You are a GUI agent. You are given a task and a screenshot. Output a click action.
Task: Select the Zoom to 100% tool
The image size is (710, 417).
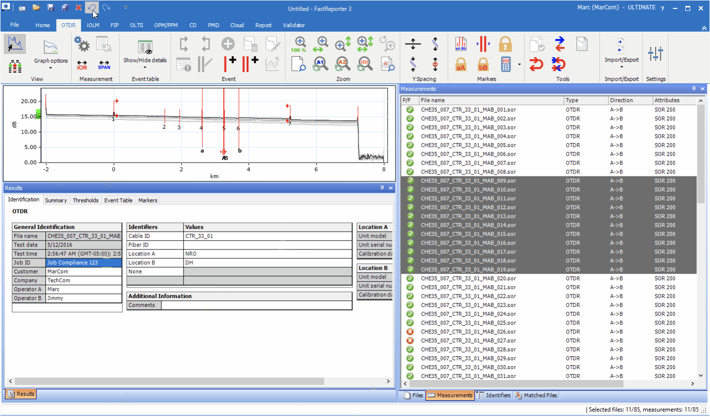(x=299, y=44)
